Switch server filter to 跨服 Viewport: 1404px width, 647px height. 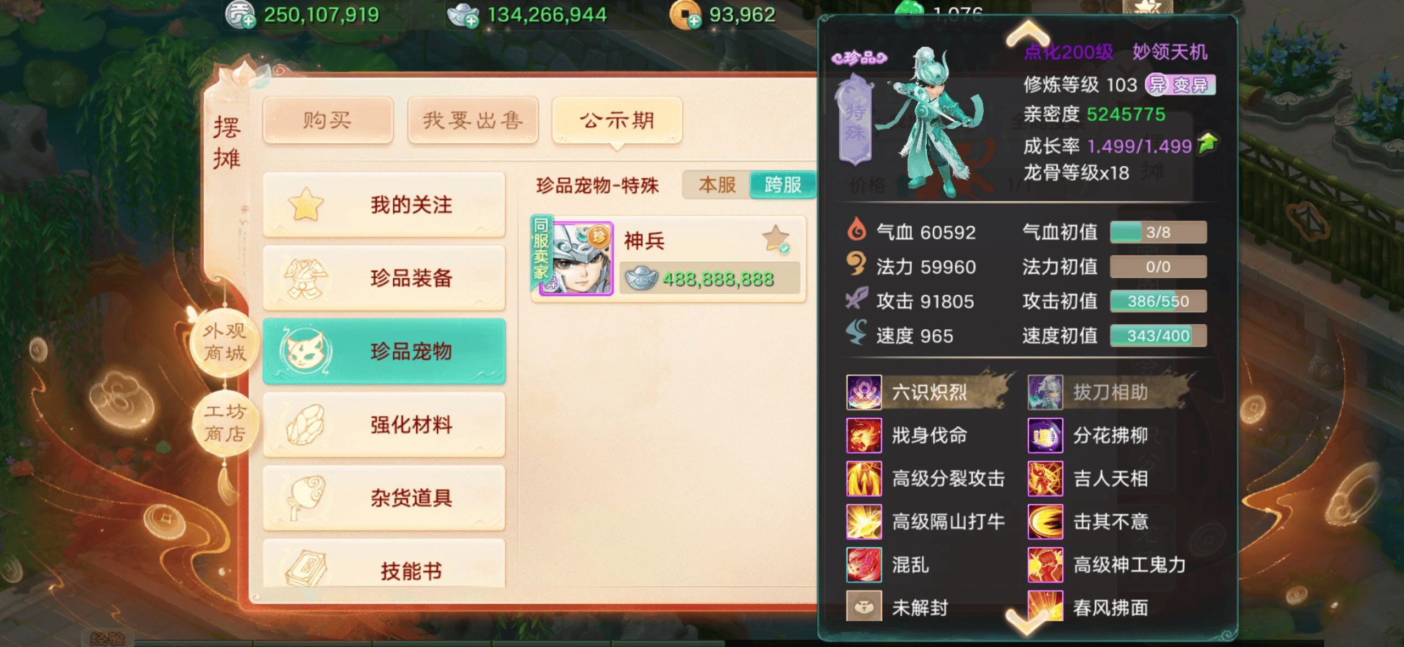(783, 185)
